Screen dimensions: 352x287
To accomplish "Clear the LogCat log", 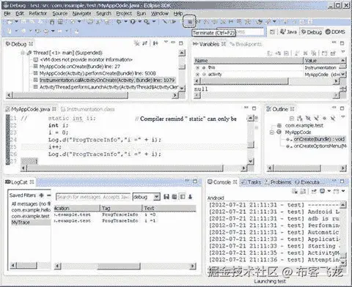I will point(175,197).
